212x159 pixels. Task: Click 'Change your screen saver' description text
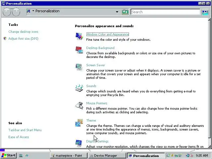143,74
